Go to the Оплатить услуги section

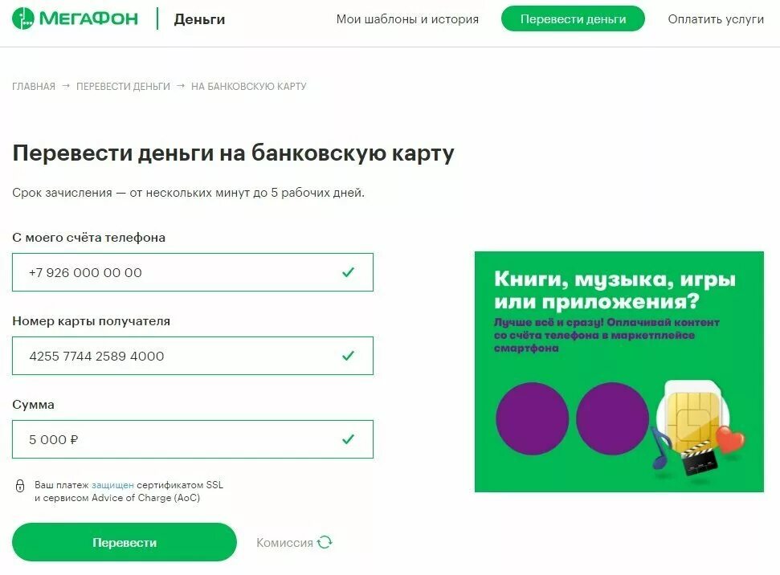click(716, 19)
